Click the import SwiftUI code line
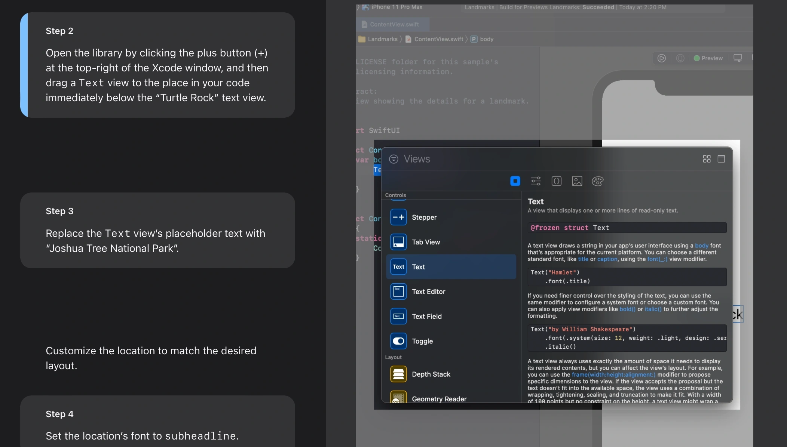Viewport: 787px width, 447px height. point(378,130)
